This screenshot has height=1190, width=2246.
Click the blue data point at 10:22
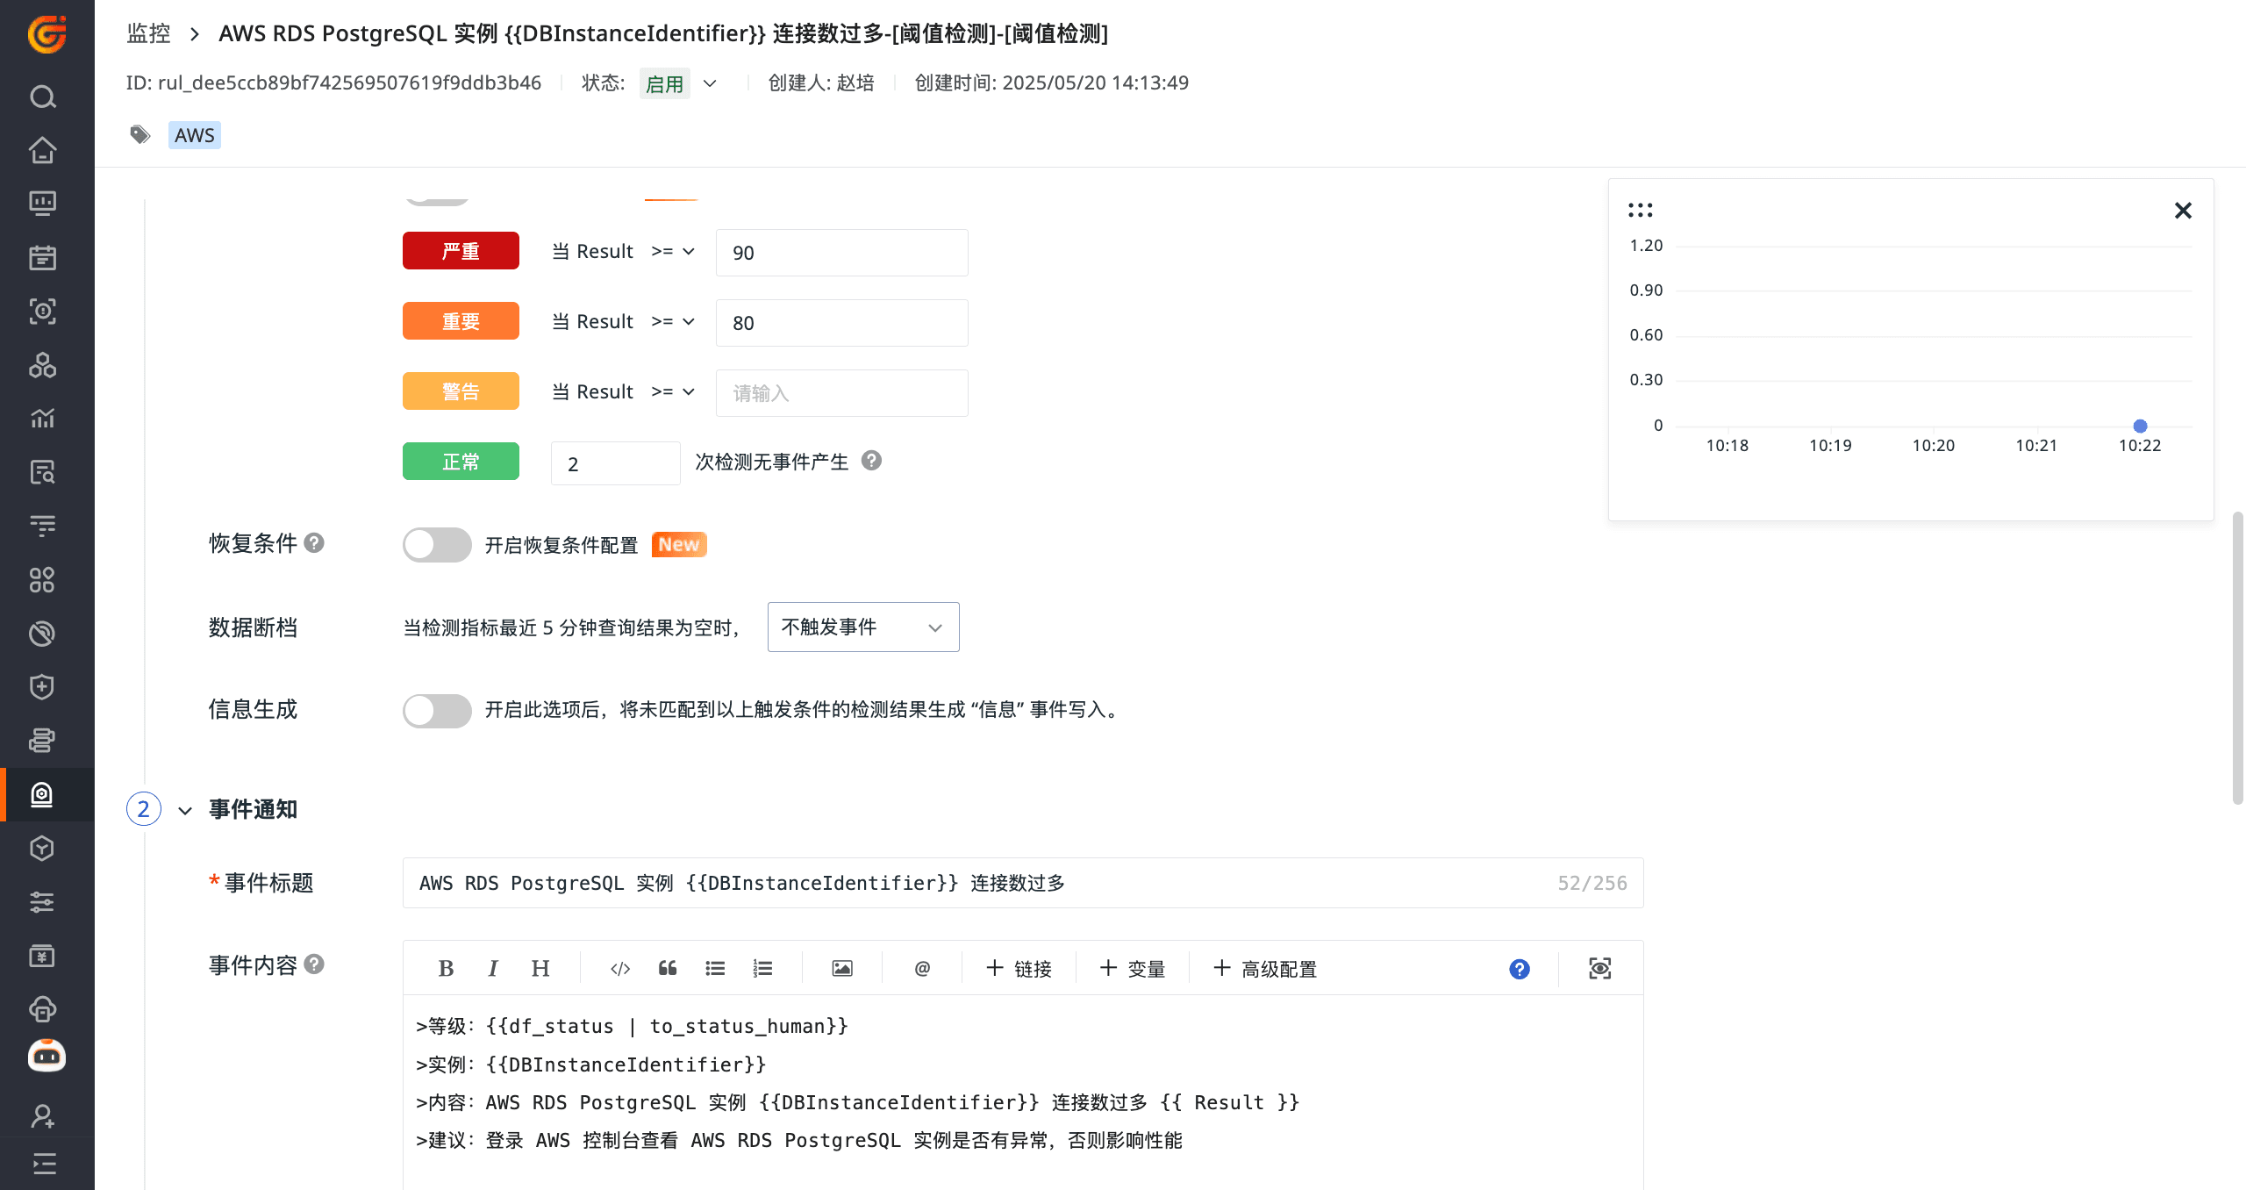(2140, 427)
